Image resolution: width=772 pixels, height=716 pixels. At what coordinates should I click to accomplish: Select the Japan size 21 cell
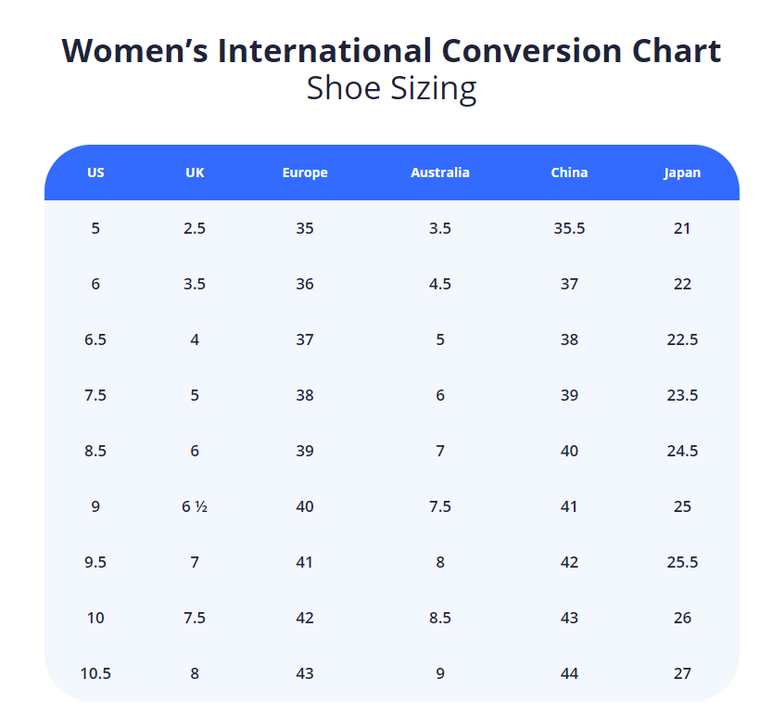(682, 228)
